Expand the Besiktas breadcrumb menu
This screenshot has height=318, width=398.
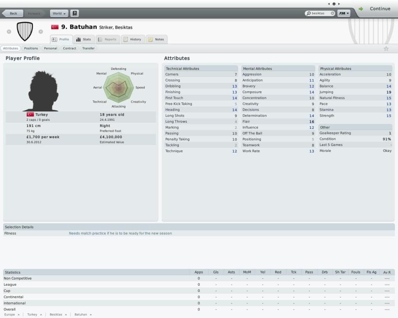58,315
